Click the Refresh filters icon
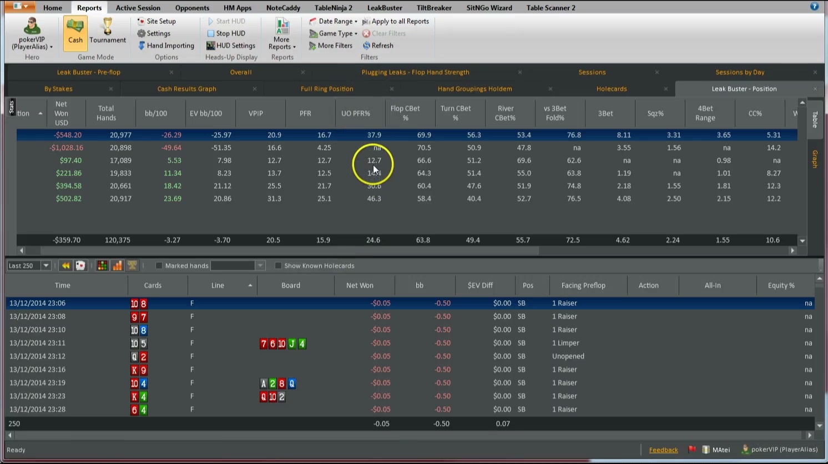This screenshot has height=464, width=828. (366, 46)
